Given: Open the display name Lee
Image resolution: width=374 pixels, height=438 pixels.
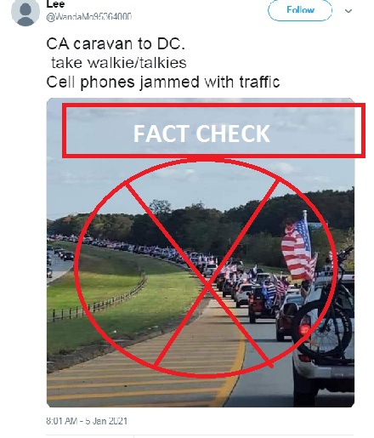Looking at the screenshot, I should [x=55, y=3].
